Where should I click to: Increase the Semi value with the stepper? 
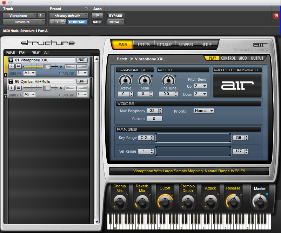[151, 93]
